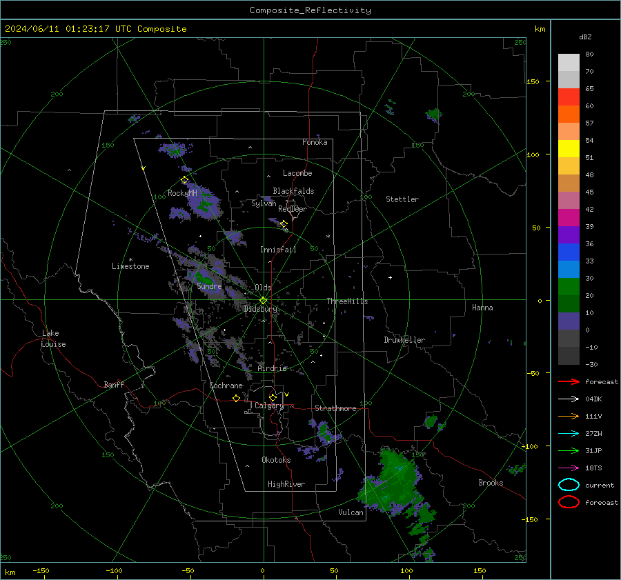Click the magenta 18TS arrow icon

click(569, 468)
